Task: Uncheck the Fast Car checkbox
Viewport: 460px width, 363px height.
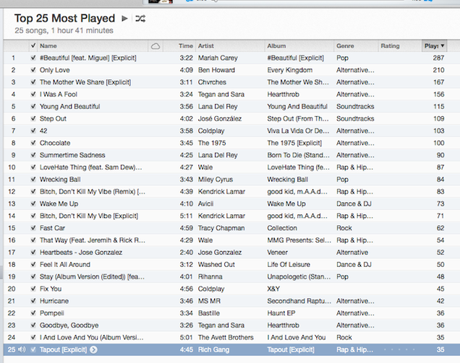Action: (x=33, y=228)
